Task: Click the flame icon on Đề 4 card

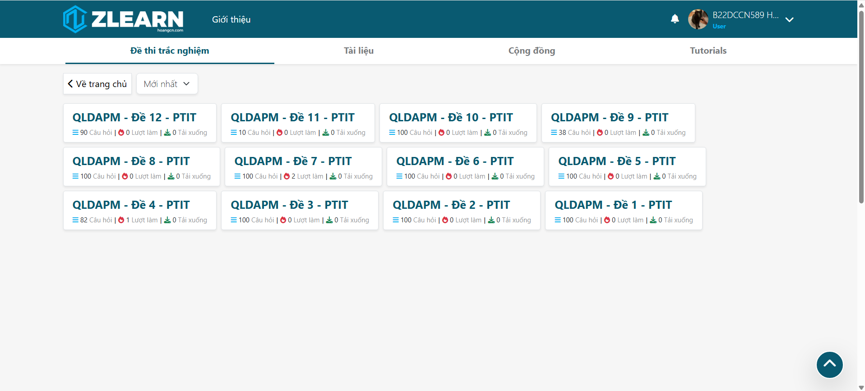Action: coord(121,220)
